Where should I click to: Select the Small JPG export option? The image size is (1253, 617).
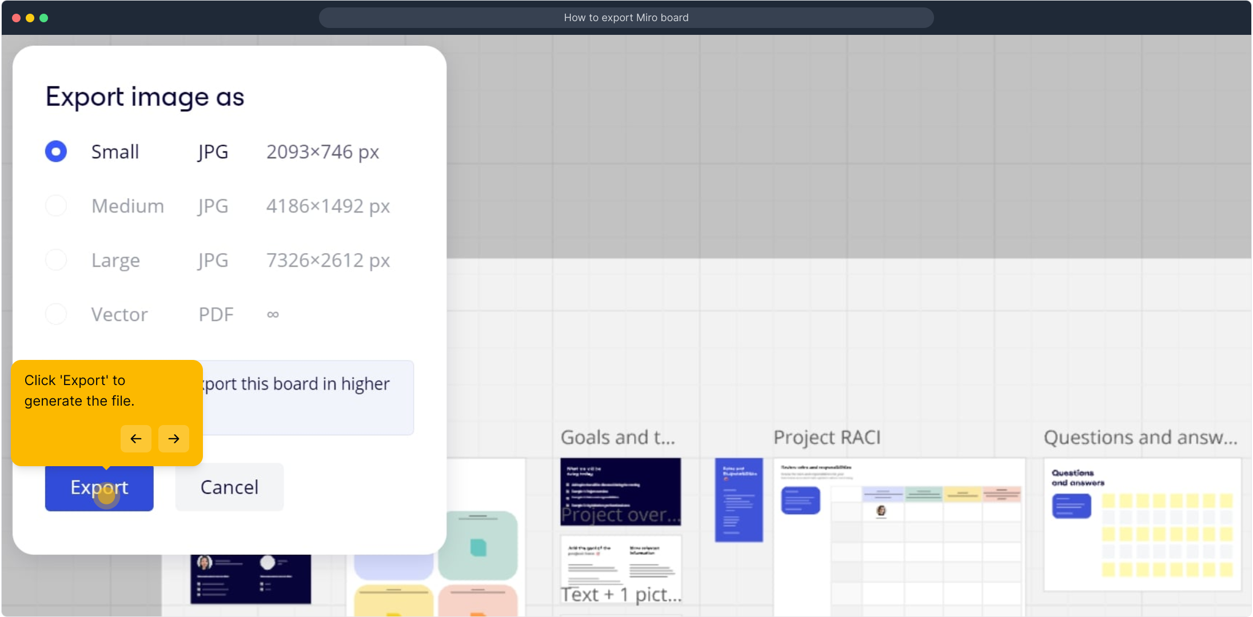click(x=56, y=152)
